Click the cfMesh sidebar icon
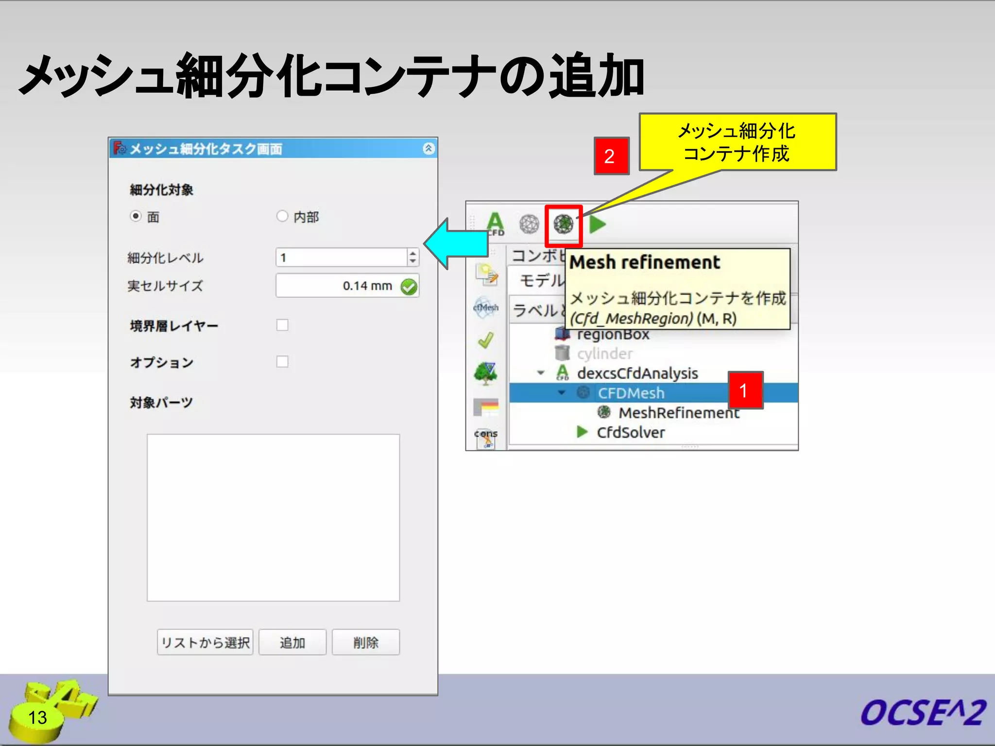This screenshot has width=995, height=746. [485, 307]
